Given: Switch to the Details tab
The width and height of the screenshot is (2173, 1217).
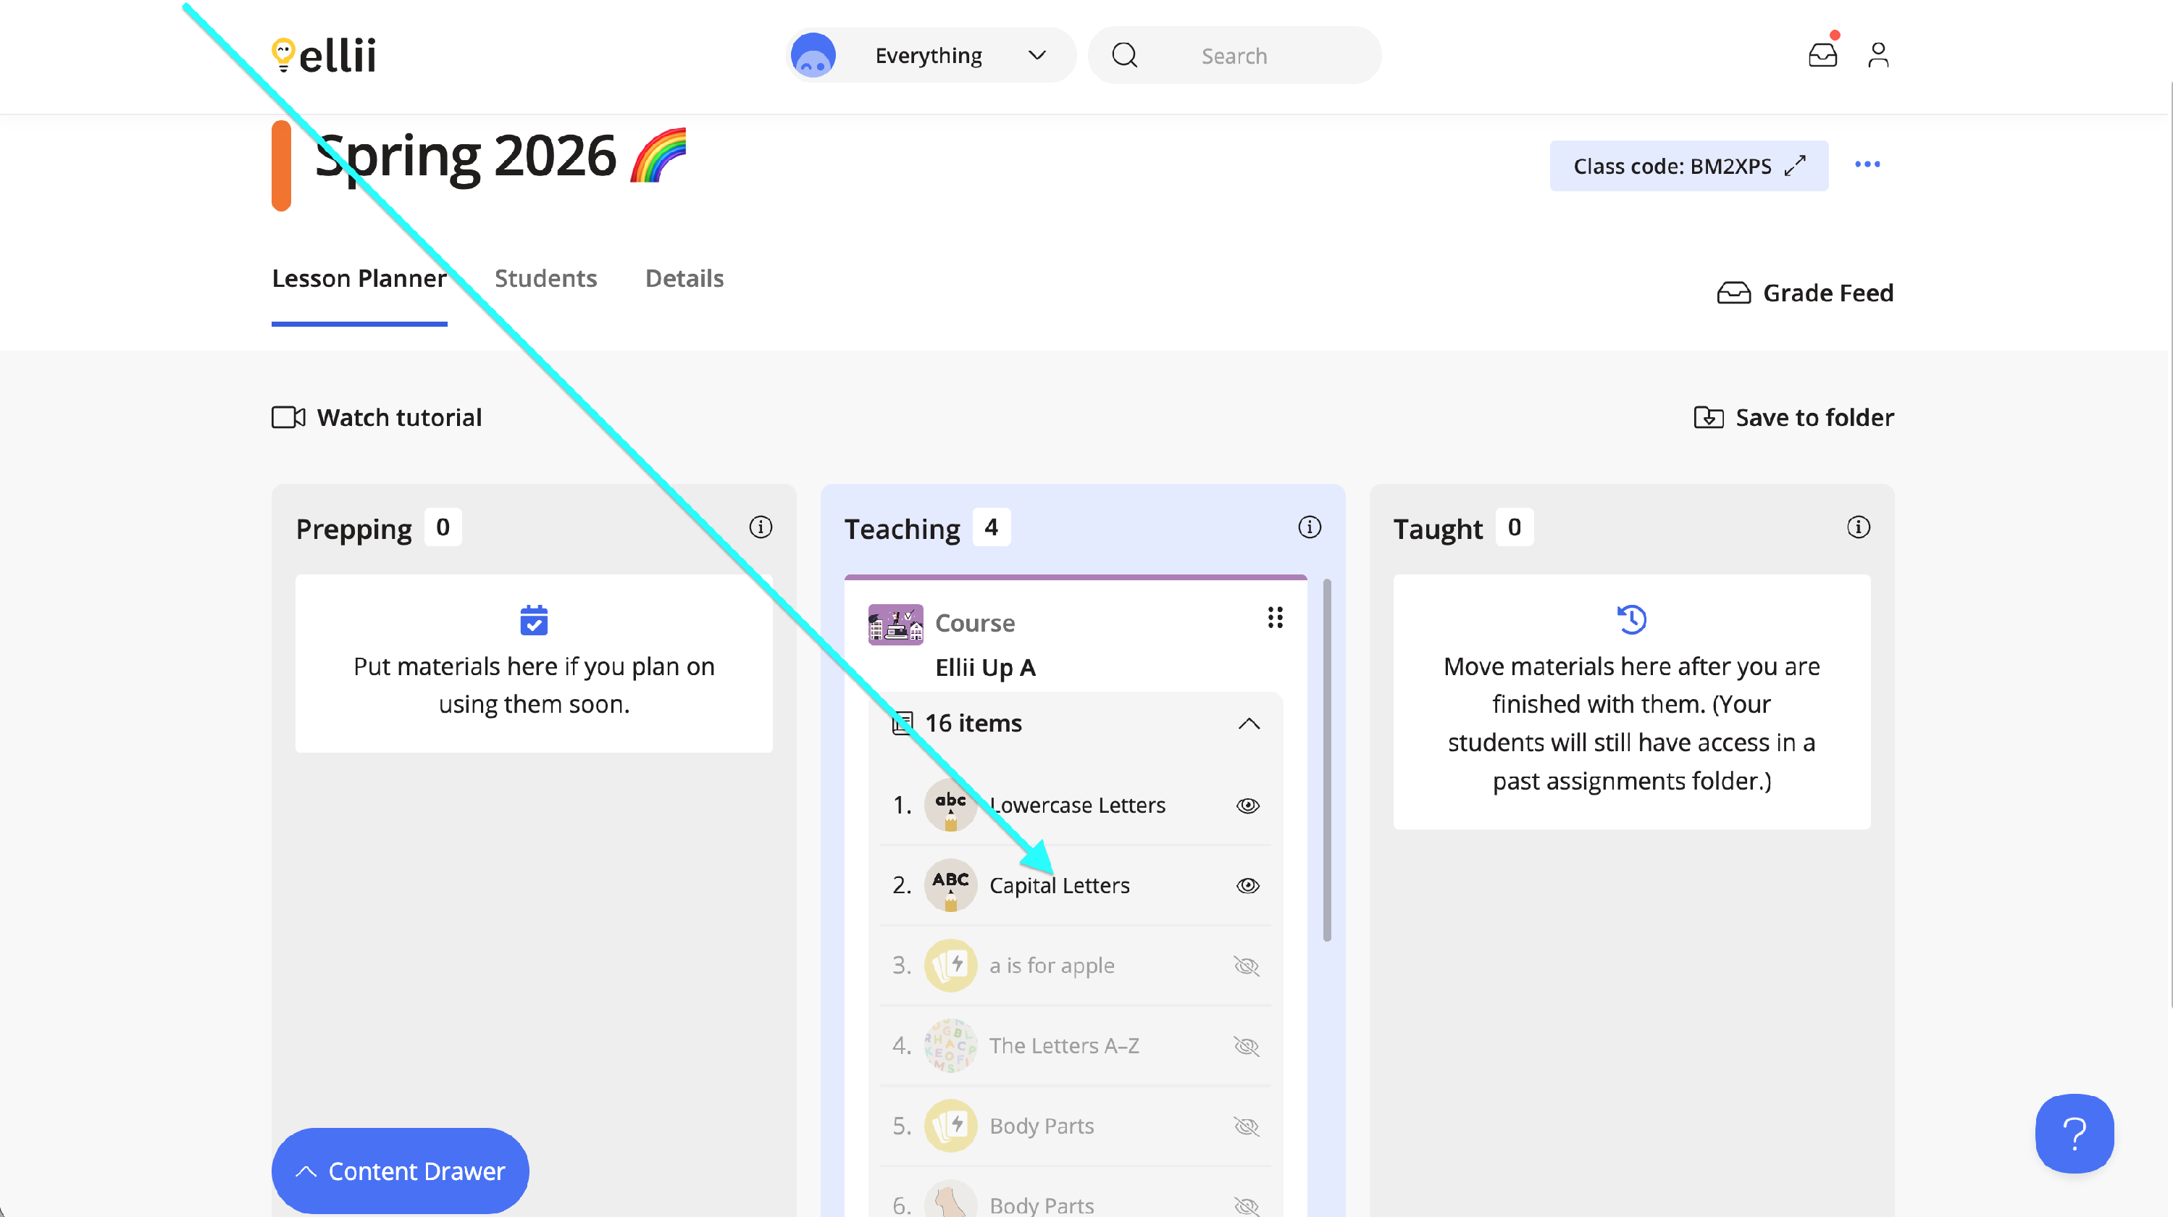Looking at the screenshot, I should tap(684, 278).
